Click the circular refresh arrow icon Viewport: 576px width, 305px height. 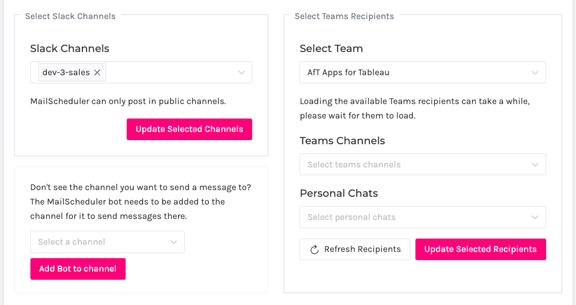click(x=314, y=250)
